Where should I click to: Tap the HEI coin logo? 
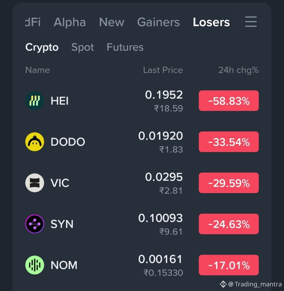pyautogui.click(x=35, y=101)
